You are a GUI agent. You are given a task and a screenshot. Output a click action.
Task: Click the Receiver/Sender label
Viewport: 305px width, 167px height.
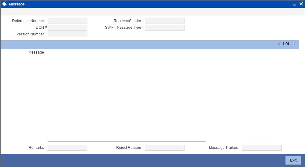click(x=127, y=21)
